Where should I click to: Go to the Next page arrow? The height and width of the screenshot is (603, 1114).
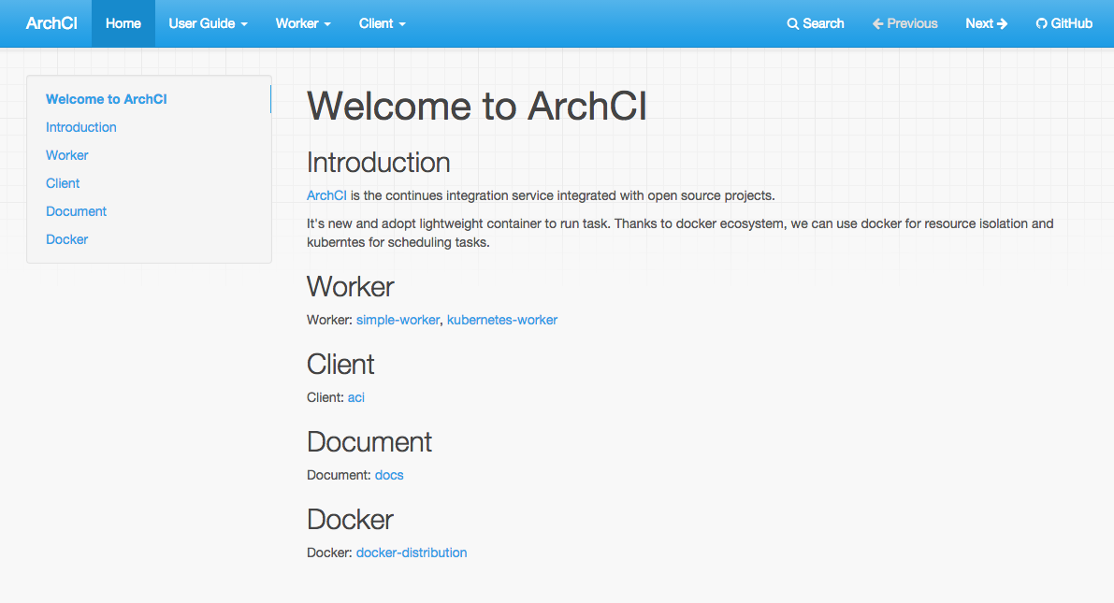tap(1003, 23)
